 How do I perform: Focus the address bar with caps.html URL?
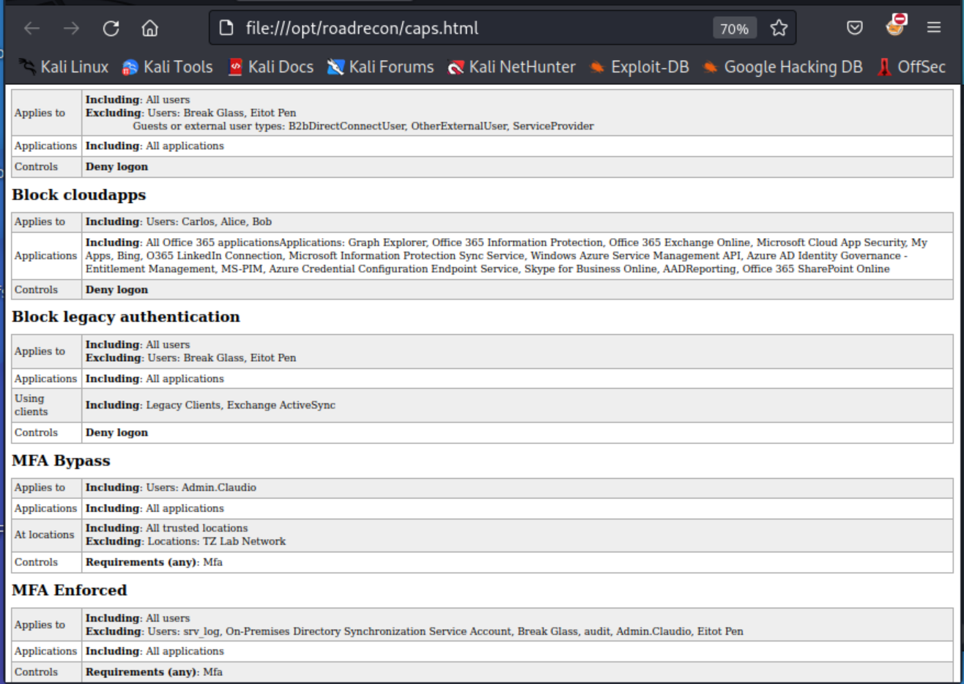click(469, 29)
